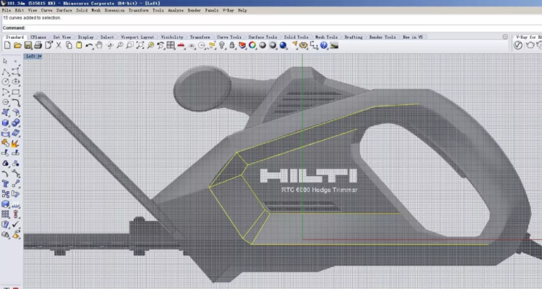
Task: Open the V-Ray teapot render icon
Action: 530,46
